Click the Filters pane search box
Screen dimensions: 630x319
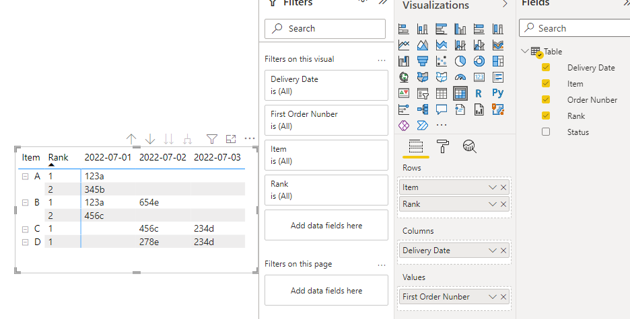coord(325,29)
